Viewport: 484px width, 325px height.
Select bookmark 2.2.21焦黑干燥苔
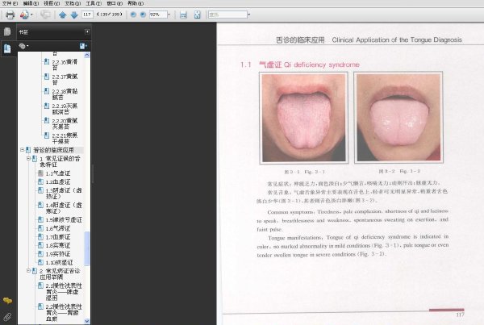65,138
